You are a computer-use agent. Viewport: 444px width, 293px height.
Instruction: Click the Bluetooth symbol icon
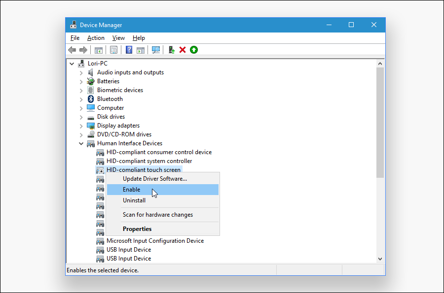(91, 99)
